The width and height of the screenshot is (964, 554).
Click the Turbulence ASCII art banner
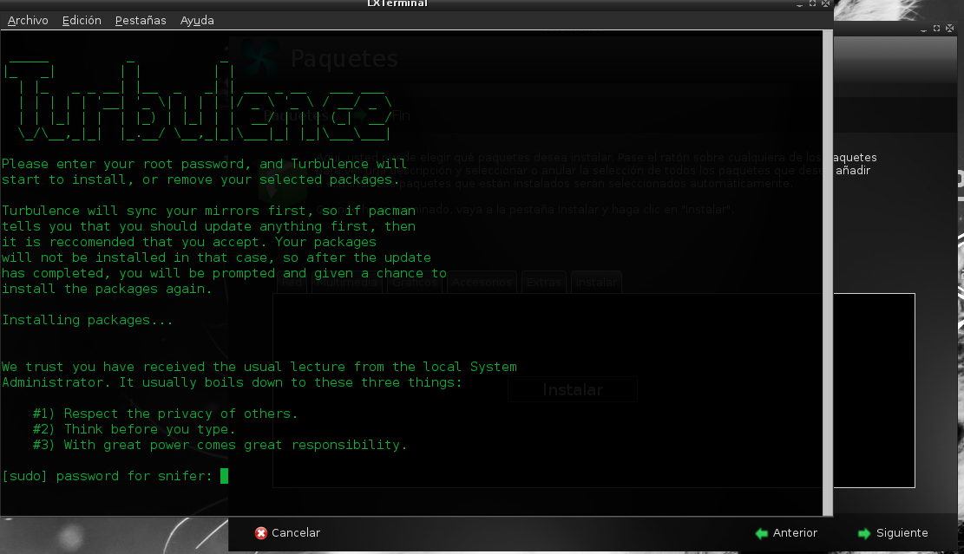click(198, 101)
